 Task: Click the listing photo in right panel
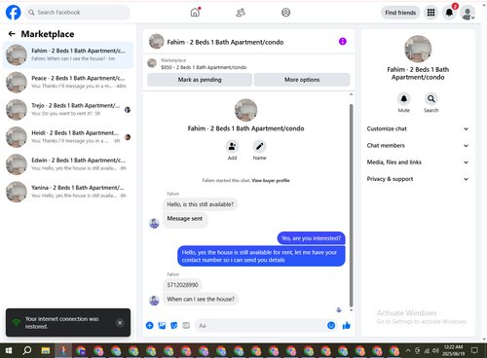tap(418, 49)
